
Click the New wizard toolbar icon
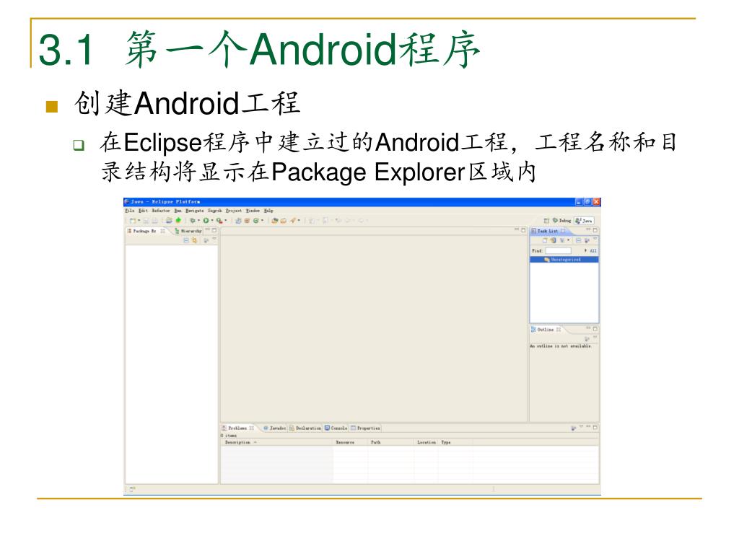133,221
